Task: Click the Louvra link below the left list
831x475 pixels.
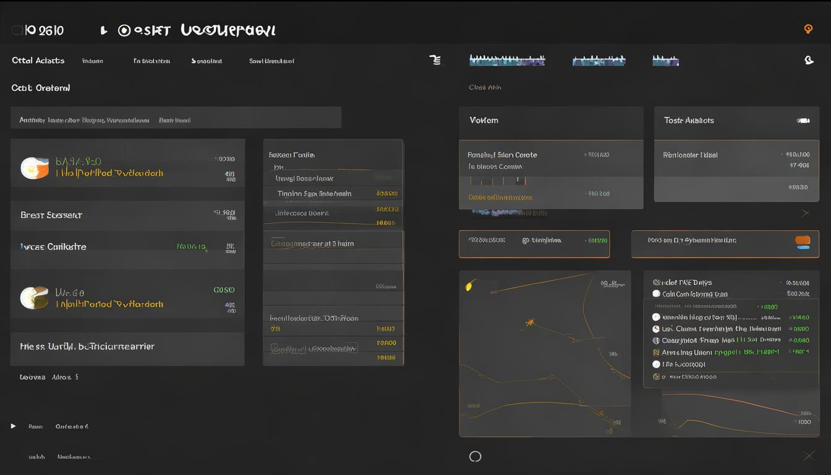Action: pos(32,377)
